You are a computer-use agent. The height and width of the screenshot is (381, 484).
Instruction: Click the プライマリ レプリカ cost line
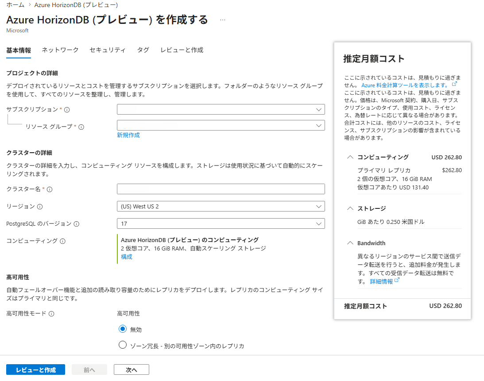409,170
